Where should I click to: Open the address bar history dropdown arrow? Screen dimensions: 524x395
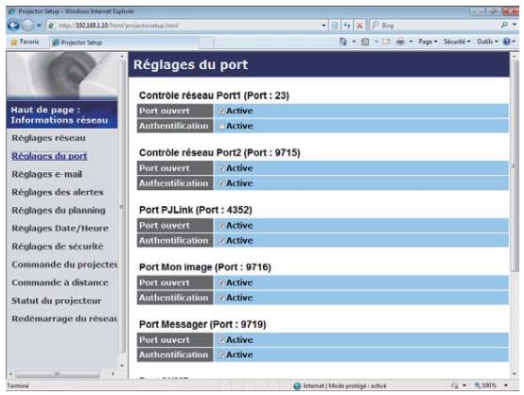point(323,26)
